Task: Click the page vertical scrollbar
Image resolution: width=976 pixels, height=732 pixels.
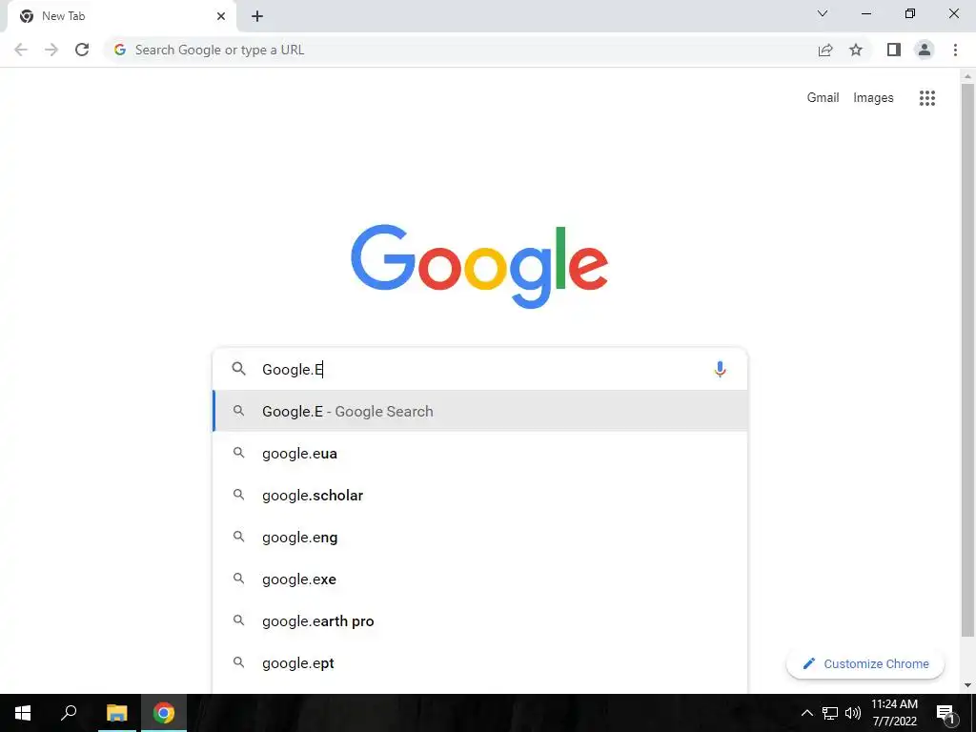Action: 967,361
